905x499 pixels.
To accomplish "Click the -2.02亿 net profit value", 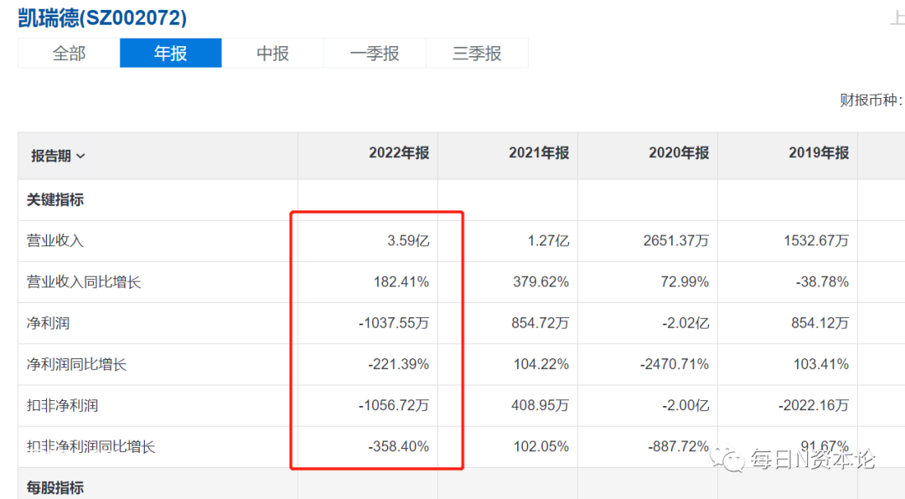I will tap(685, 323).
